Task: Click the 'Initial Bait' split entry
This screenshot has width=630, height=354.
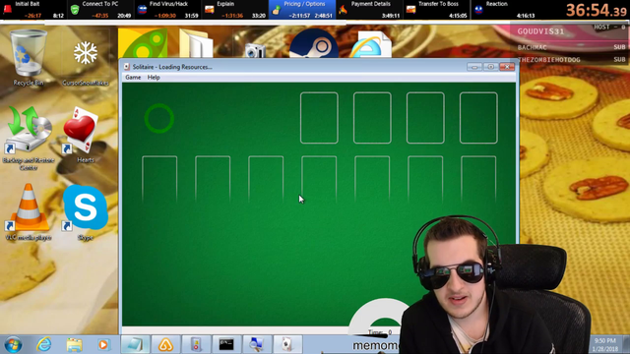Action: [33, 10]
